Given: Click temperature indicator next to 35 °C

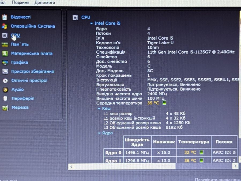Looking at the screenshot, I should click(164, 102).
